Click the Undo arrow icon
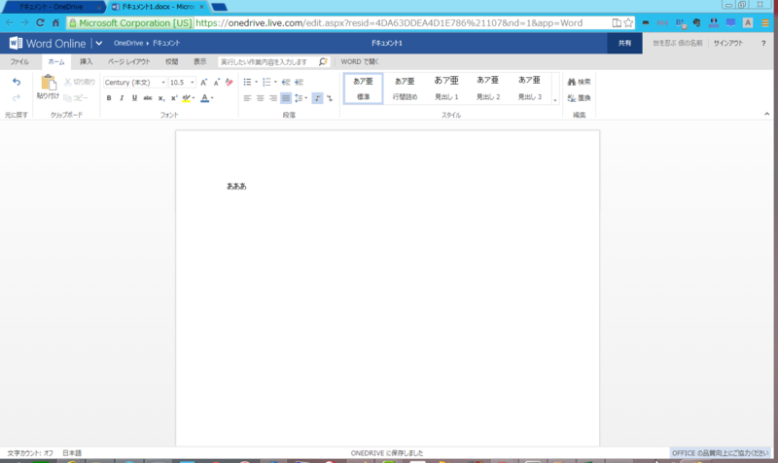 point(17,82)
